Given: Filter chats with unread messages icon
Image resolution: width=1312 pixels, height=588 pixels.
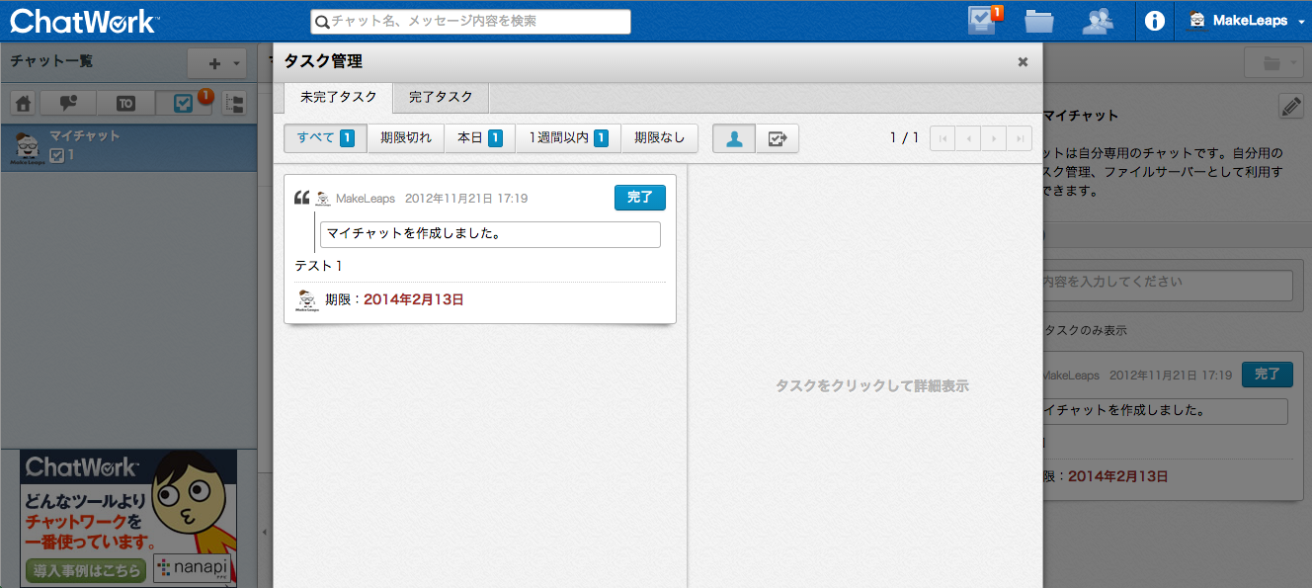Looking at the screenshot, I should point(69,103).
